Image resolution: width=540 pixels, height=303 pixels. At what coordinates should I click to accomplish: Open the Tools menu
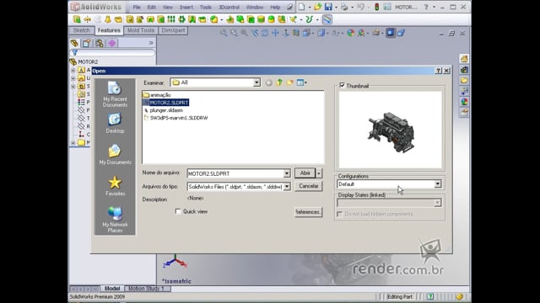pos(206,7)
